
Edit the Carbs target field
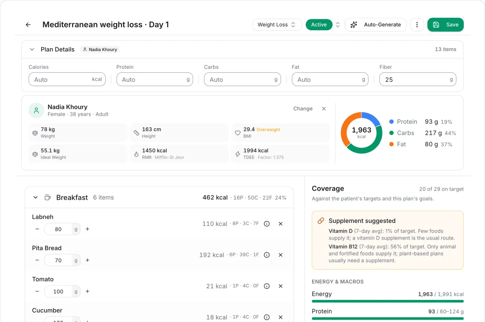(242, 79)
